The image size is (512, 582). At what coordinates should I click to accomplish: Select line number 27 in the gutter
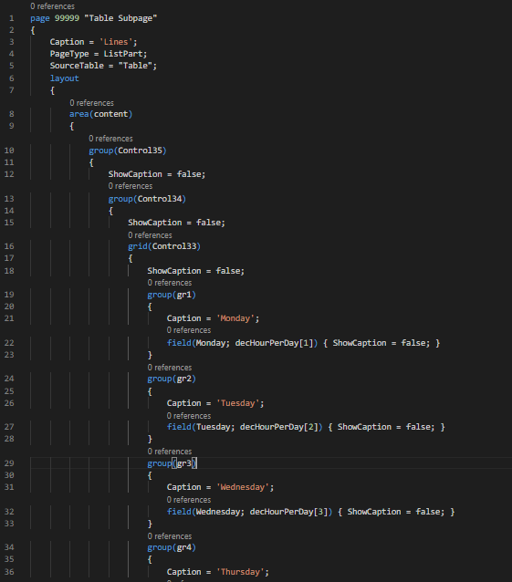(x=9, y=427)
